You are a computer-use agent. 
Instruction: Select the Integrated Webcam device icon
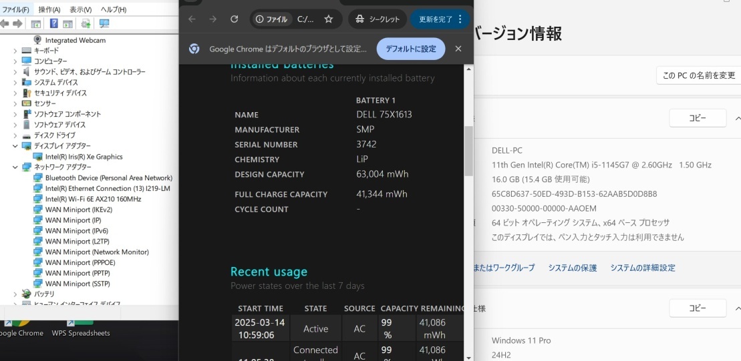[38, 40]
